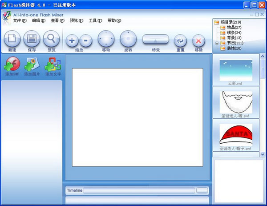Click the minus zoom-out button under 缩放

pos(86,40)
